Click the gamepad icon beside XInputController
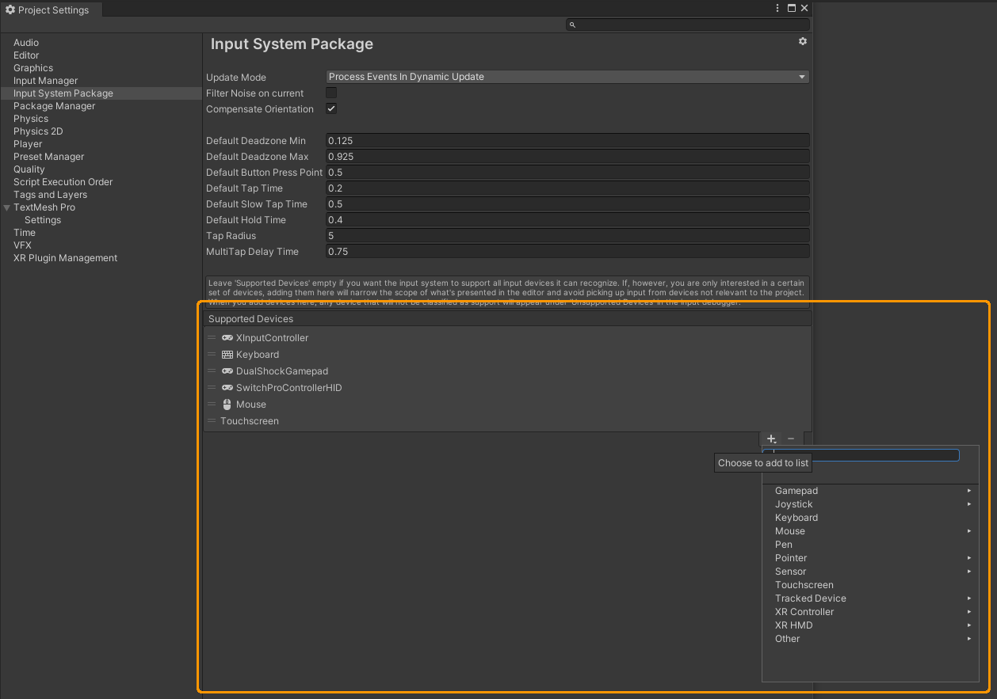 pos(227,338)
